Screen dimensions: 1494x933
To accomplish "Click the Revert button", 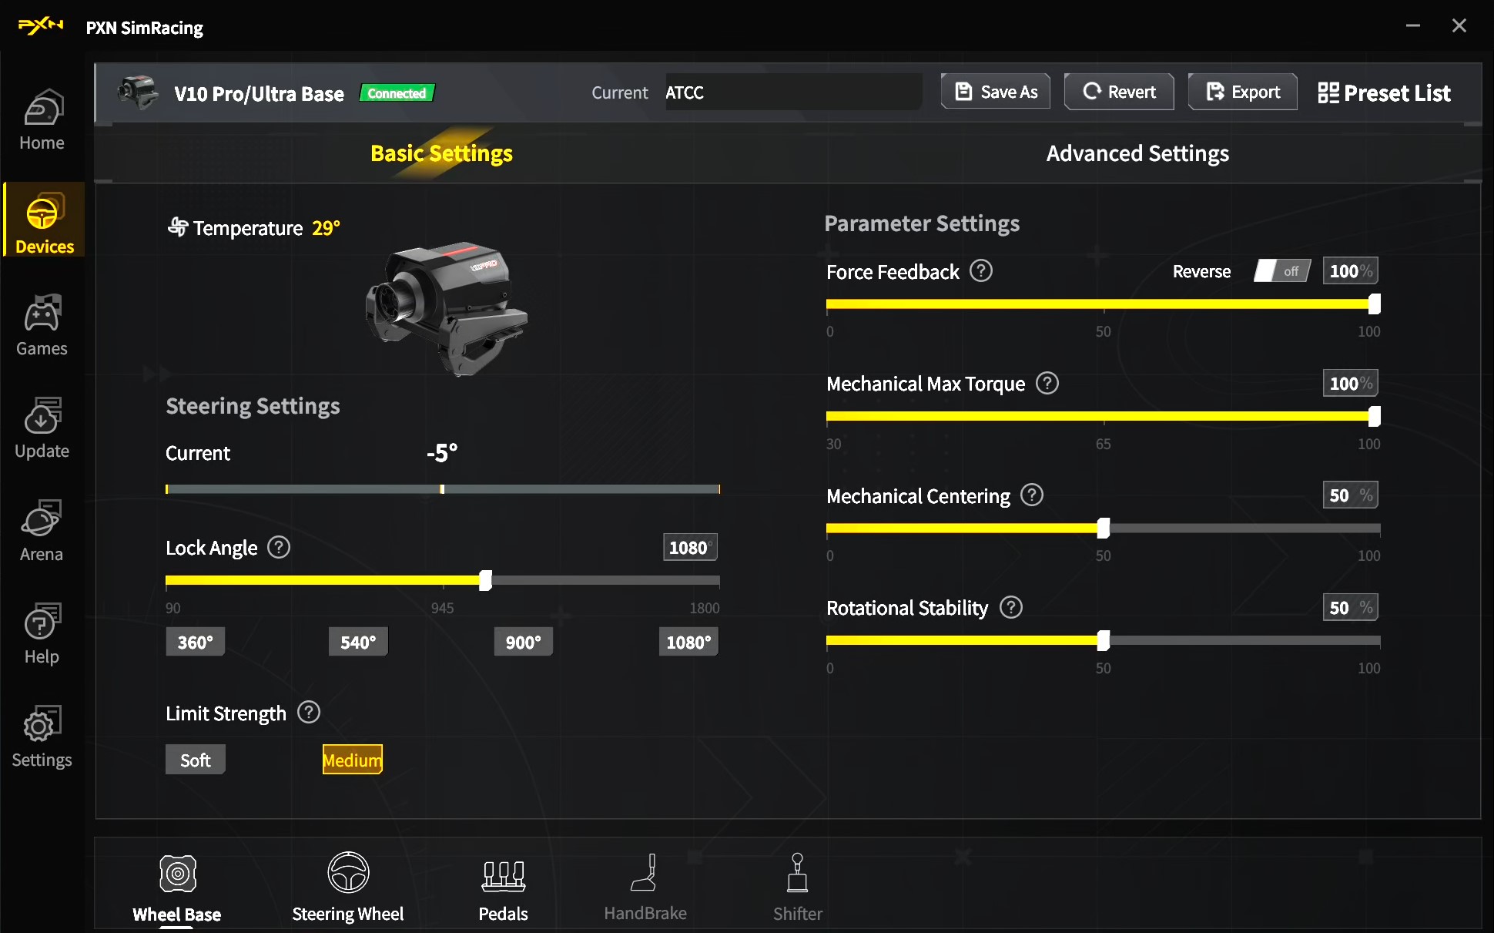I will [1119, 92].
